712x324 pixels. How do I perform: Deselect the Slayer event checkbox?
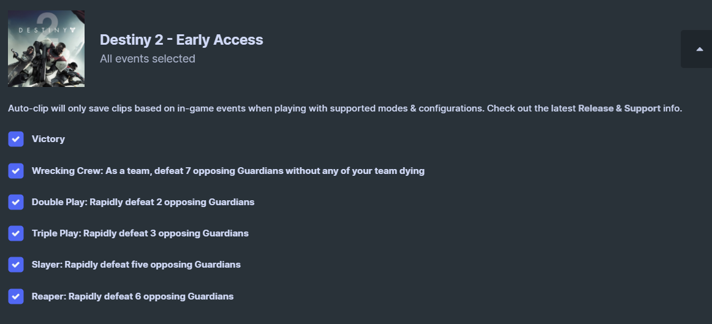[x=16, y=265]
